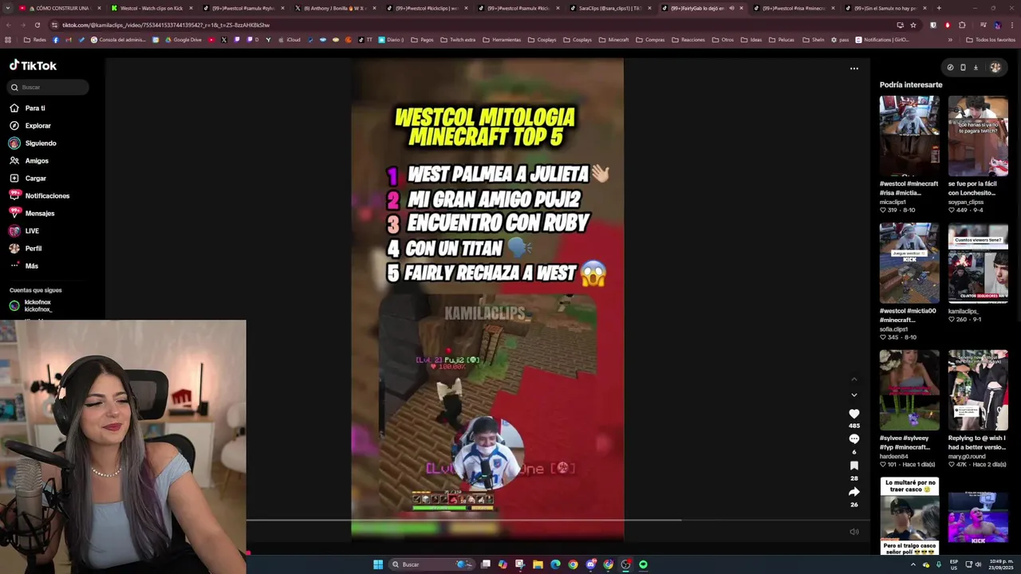Go to previous video up chevron
Viewport: 1021px width, 574px height.
pyautogui.click(x=853, y=379)
